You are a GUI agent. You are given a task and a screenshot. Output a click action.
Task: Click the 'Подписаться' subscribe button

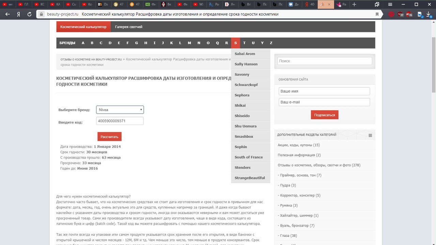click(x=325, y=115)
